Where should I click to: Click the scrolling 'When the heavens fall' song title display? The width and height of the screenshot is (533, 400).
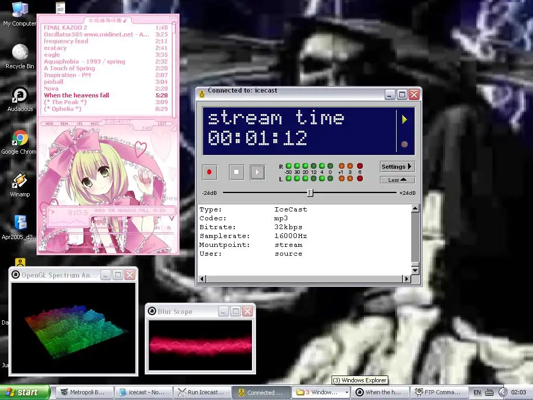coord(130,210)
